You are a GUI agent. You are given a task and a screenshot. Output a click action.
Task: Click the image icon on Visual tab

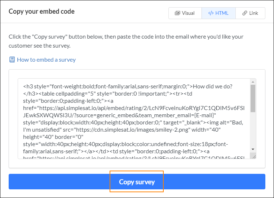[177, 13]
